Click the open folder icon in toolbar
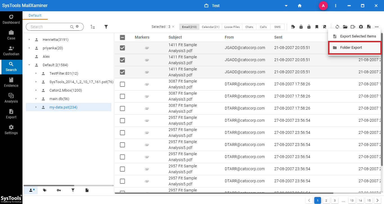Screen dimensions: 384x204 pyautogui.click(x=345, y=27)
